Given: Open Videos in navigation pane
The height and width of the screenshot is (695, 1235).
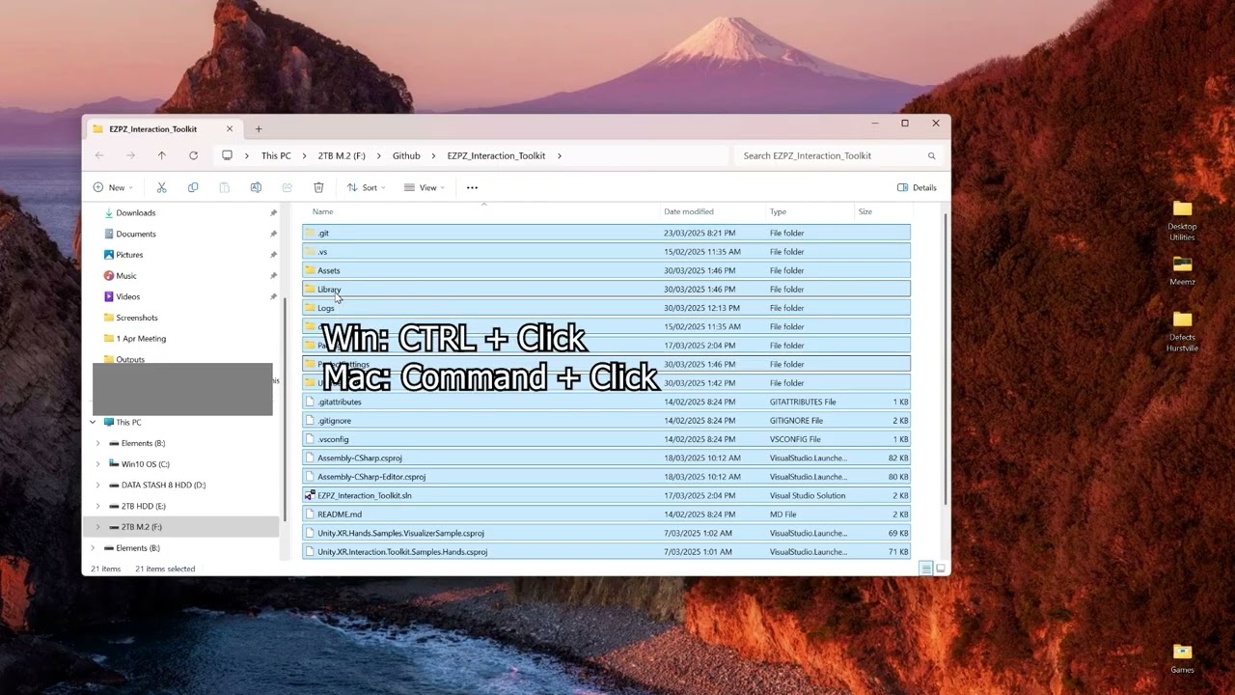Looking at the screenshot, I should [x=128, y=296].
